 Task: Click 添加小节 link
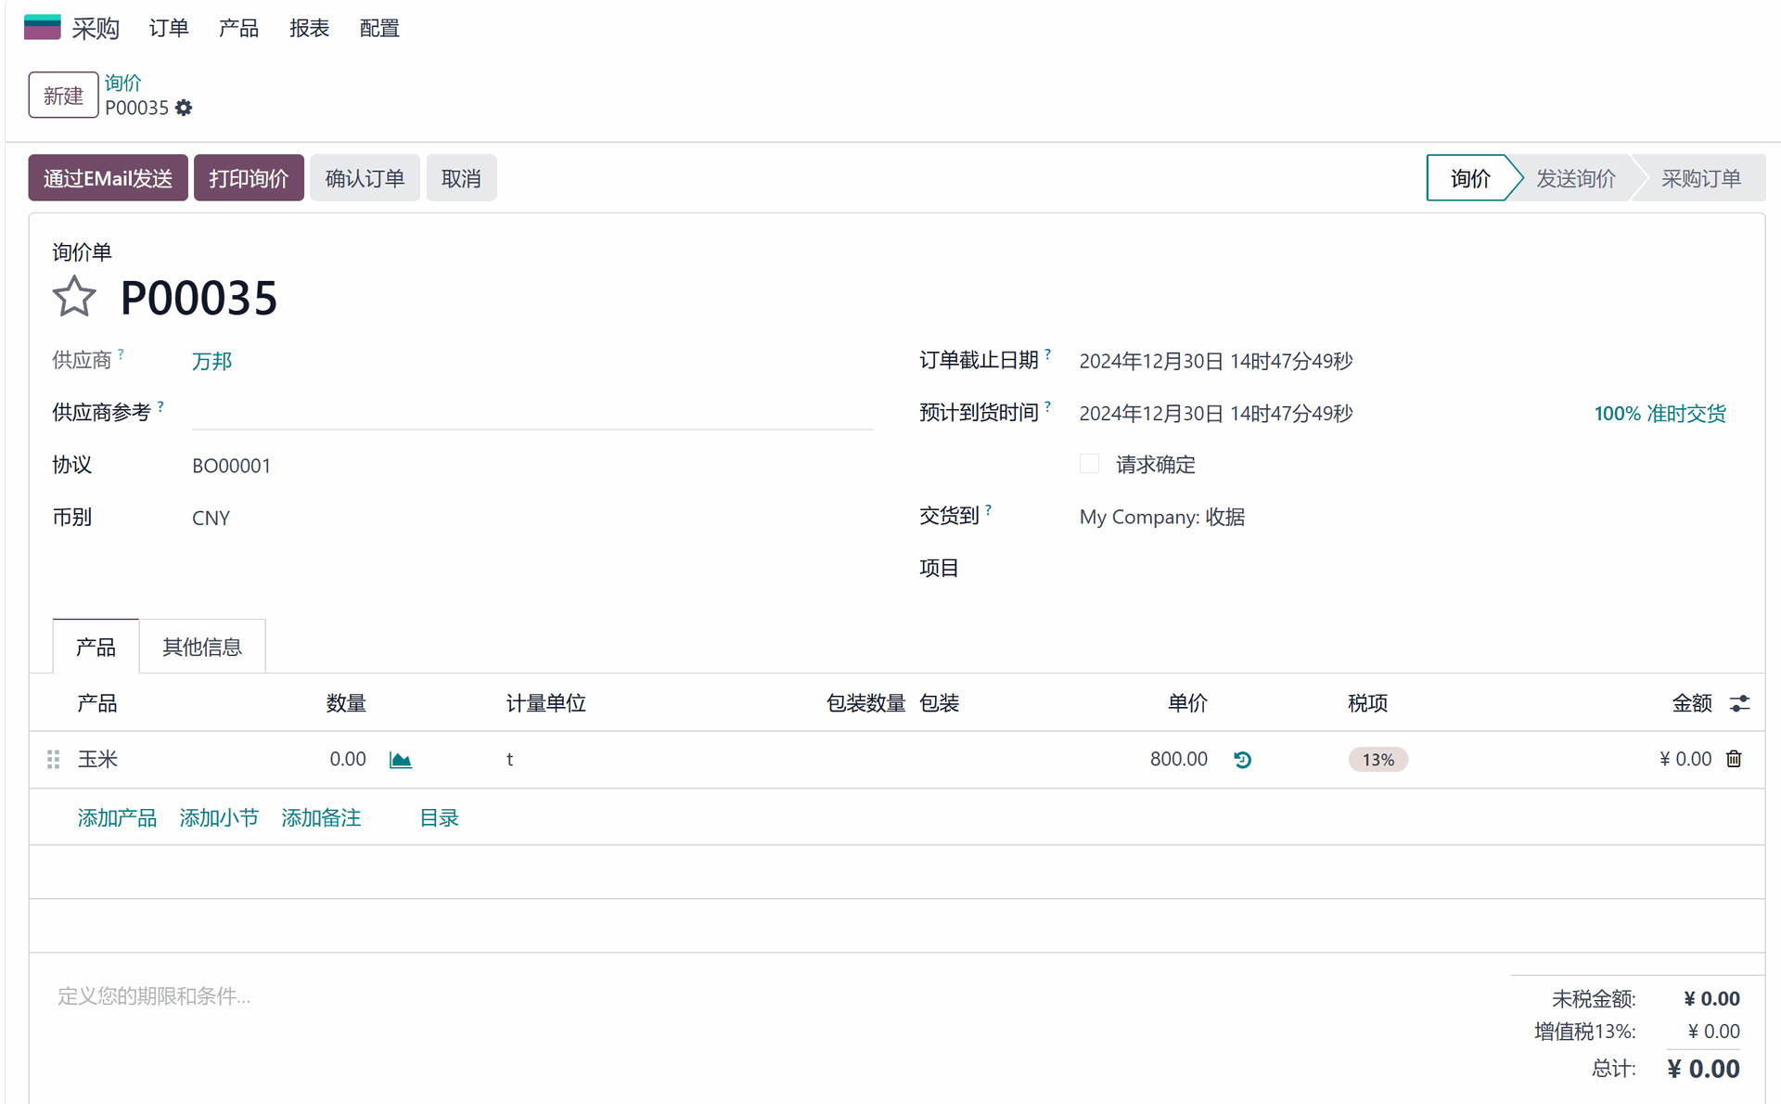coord(219,817)
